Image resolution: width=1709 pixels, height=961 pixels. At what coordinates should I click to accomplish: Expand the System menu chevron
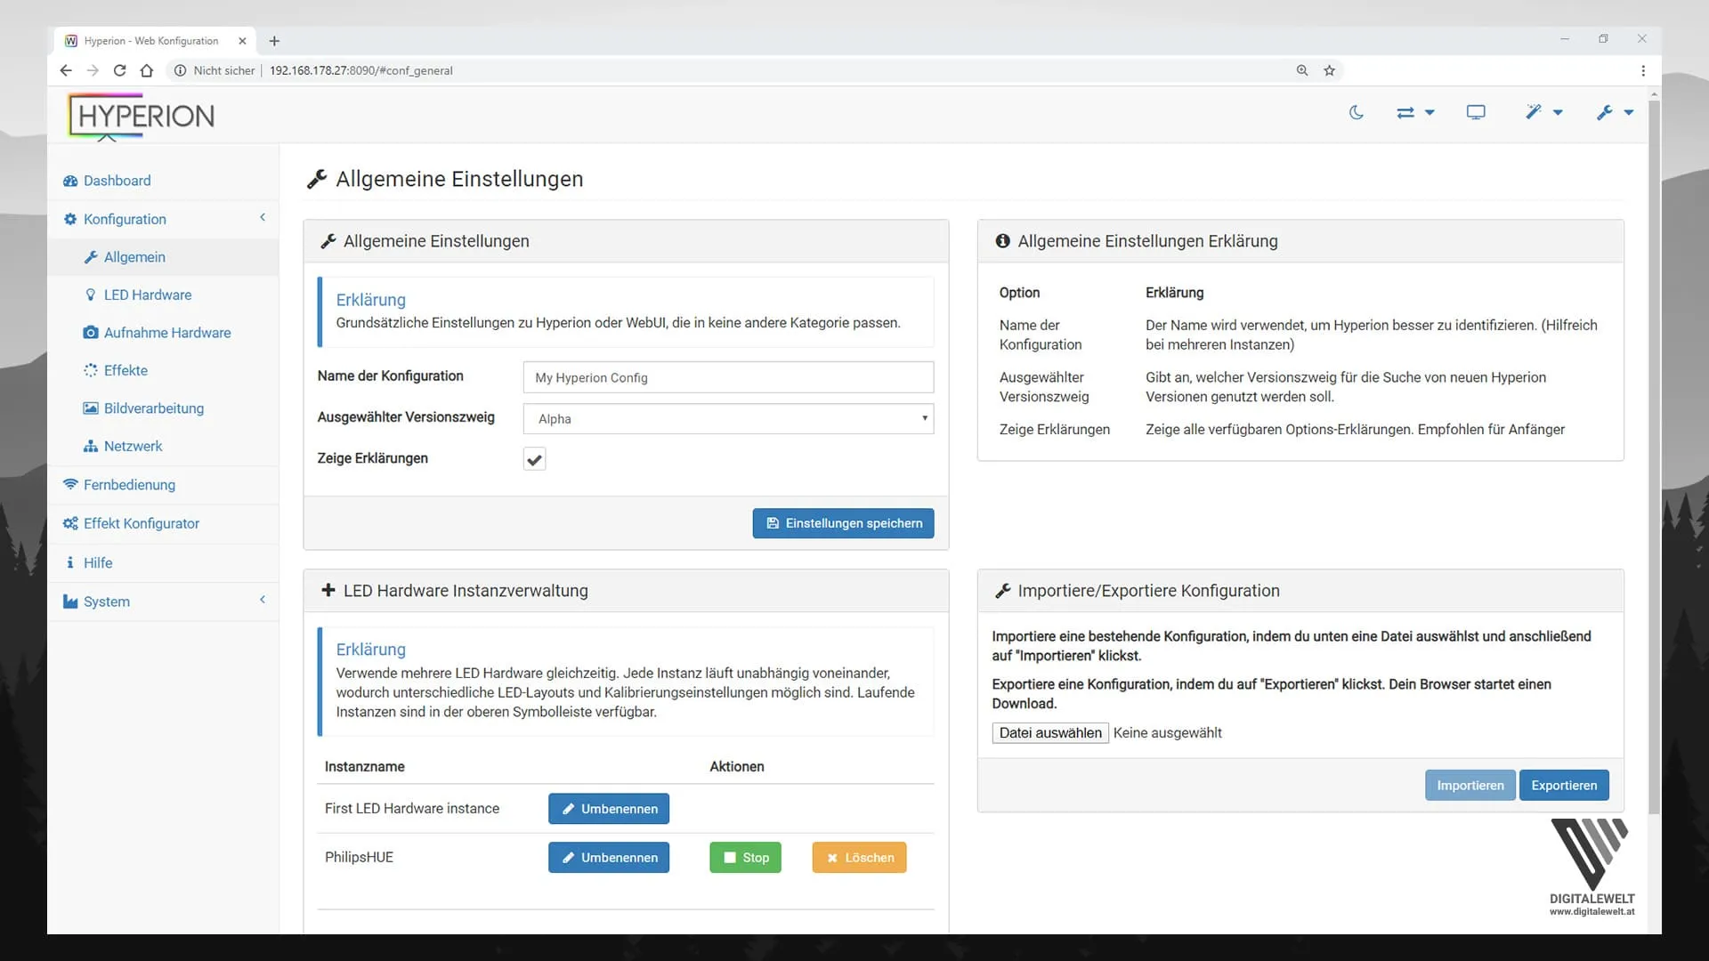pyautogui.click(x=263, y=600)
